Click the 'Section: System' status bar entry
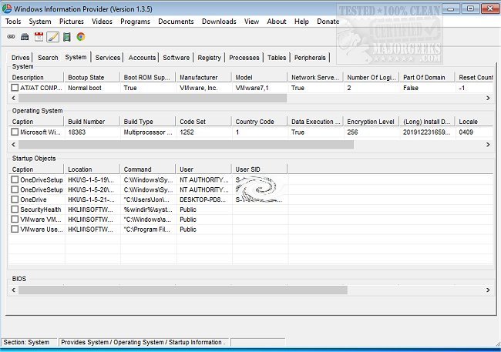 tap(29, 342)
